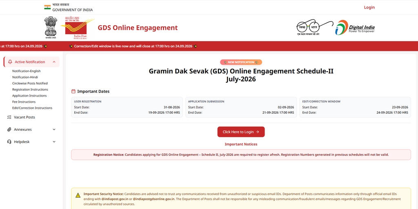Click the national emblem logo

[51, 28]
